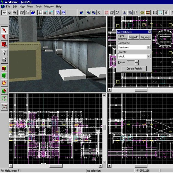This screenshot has height=173, width=173.
Task: Click the Paste toolbar icon
Action: [x=135, y=12]
